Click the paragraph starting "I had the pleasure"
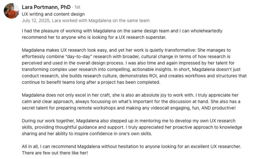 tap(122, 34)
